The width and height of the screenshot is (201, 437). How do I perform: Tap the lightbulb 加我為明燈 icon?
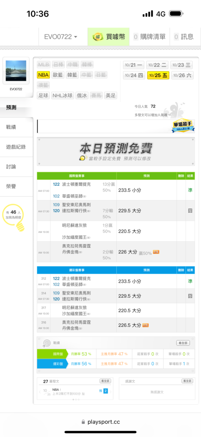coord(14,217)
